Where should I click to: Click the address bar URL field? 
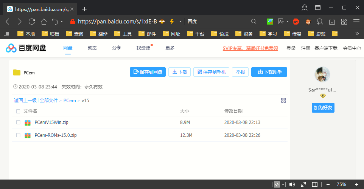[117, 22]
